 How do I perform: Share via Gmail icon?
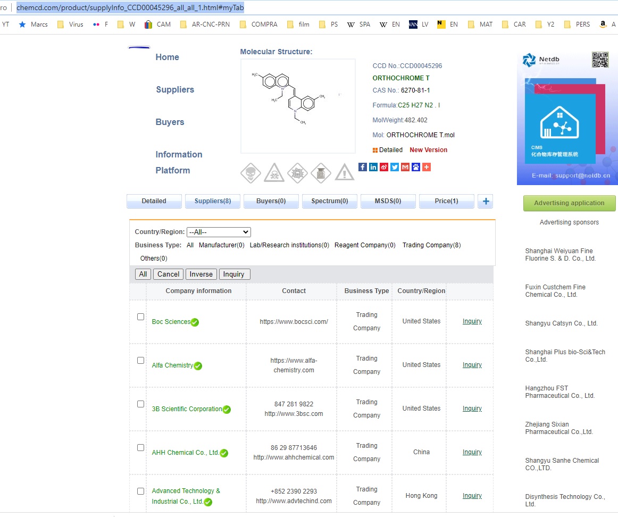click(405, 167)
